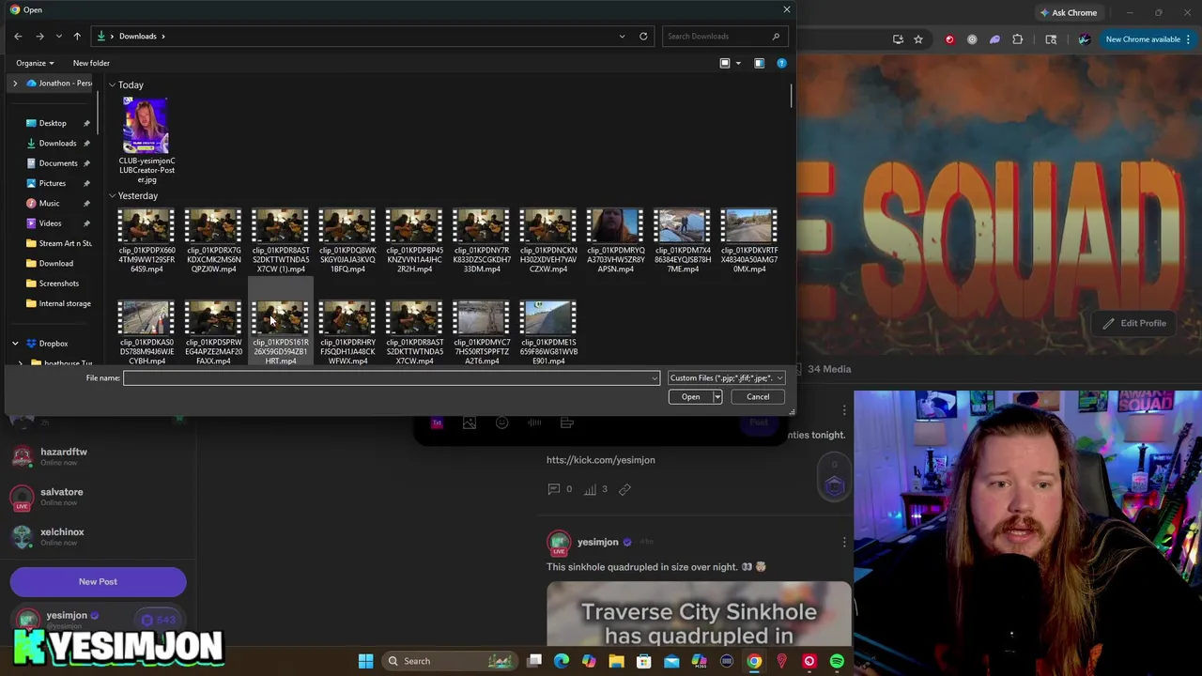Image resolution: width=1202 pixels, height=676 pixels.
Task: Expand the Jonathon - Personal OneDrive node
Action: [15, 84]
